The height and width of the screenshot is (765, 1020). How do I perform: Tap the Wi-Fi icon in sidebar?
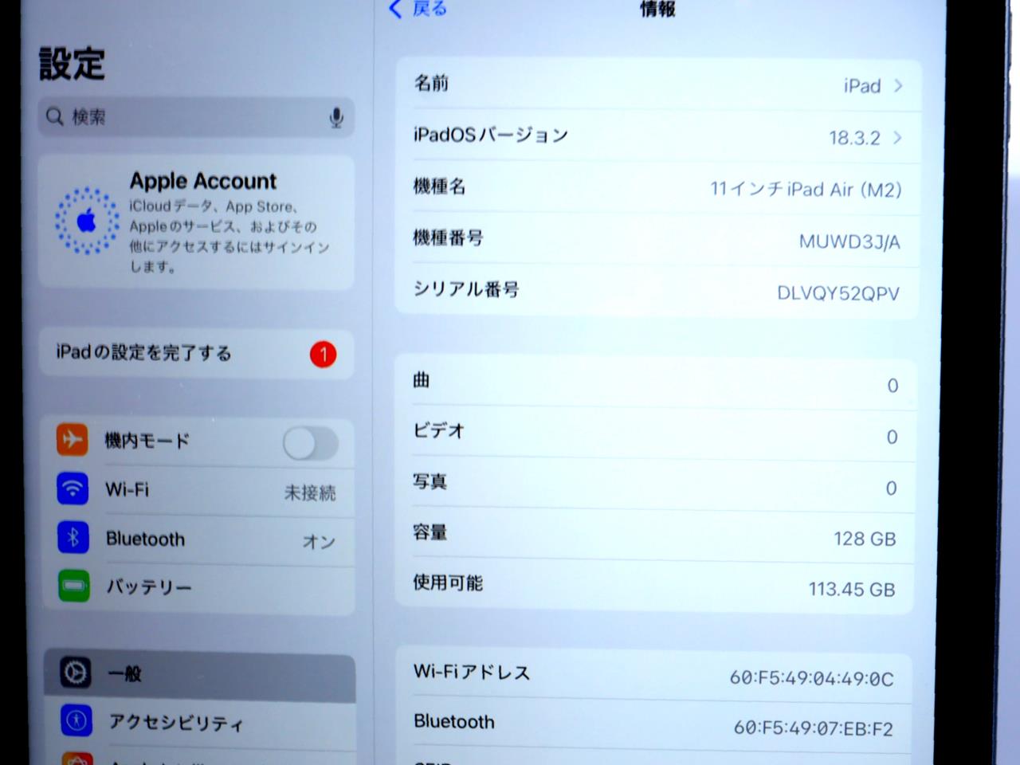73,488
